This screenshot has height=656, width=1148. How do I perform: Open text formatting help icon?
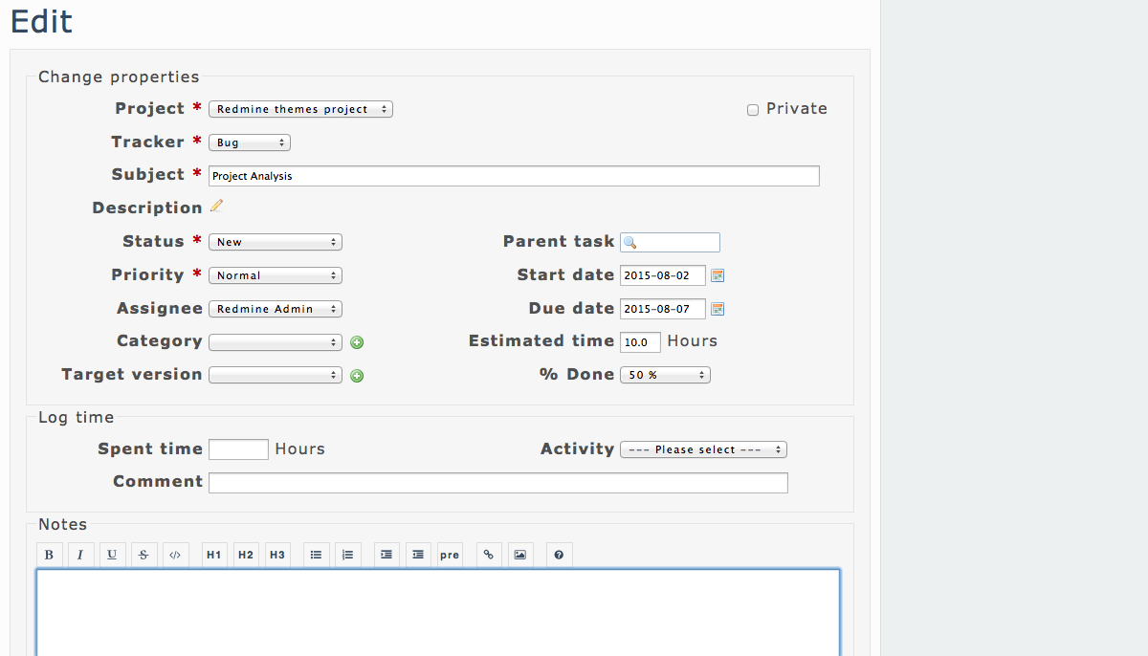559,555
